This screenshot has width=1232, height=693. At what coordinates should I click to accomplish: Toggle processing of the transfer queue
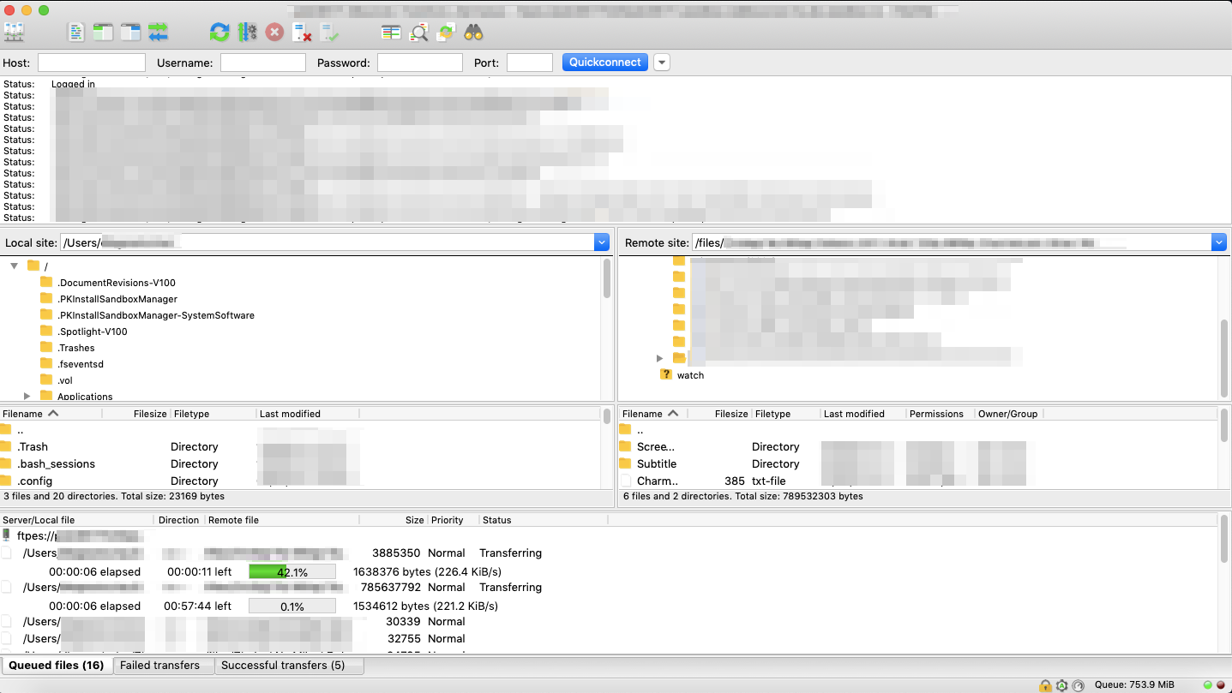point(248,33)
